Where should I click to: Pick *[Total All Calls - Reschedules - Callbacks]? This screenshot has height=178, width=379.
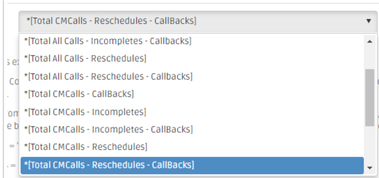pos(192,76)
